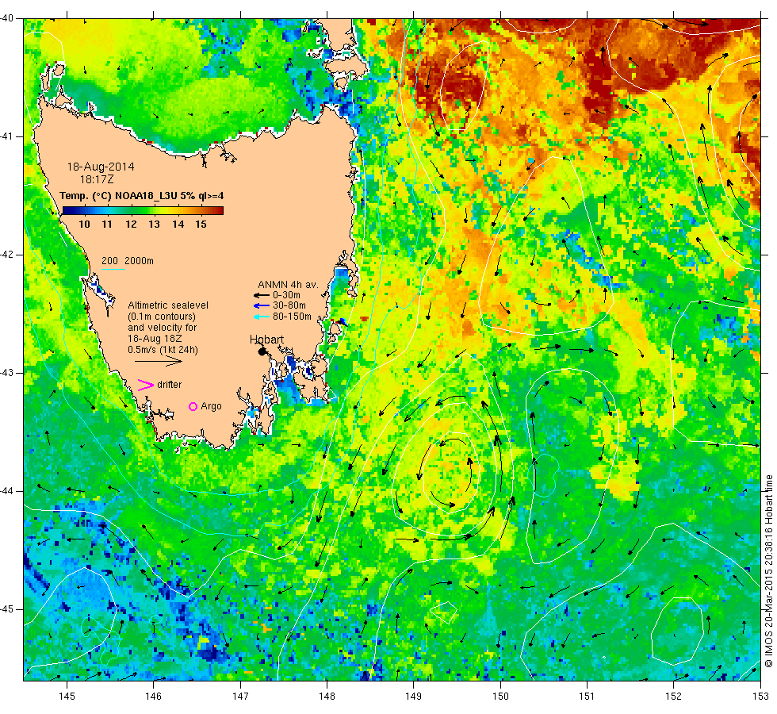
Task: Click the '0-30m' depth range label
Action: (286, 295)
